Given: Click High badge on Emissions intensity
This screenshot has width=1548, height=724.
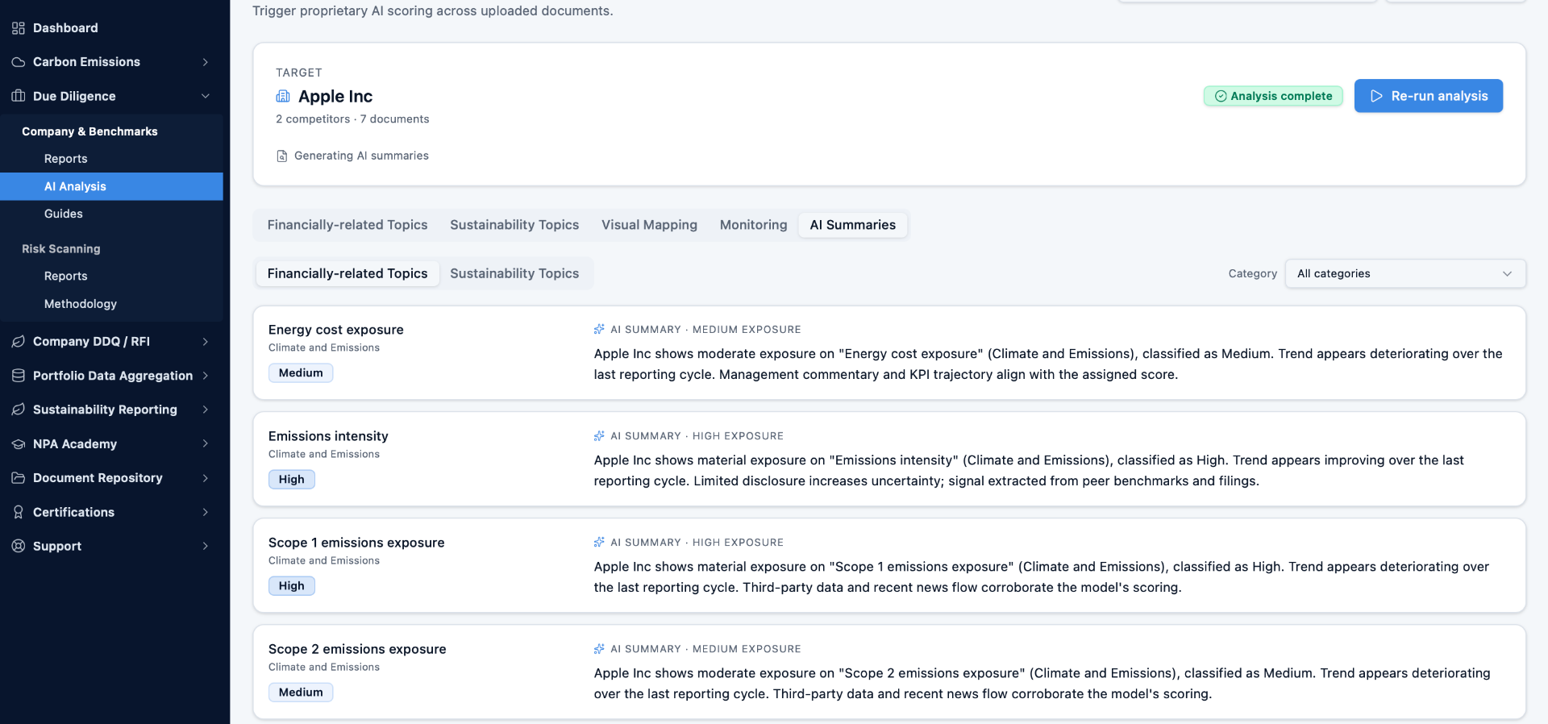Looking at the screenshot, I should (292, 479).
